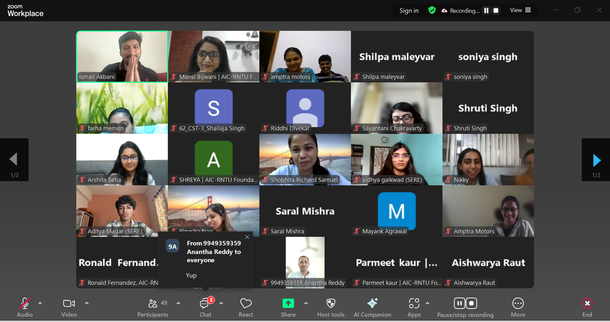This screenshot has width=610, height=322.
Task: Open Host tools shield
Action: pyautogui.click(x=331, y=307)
